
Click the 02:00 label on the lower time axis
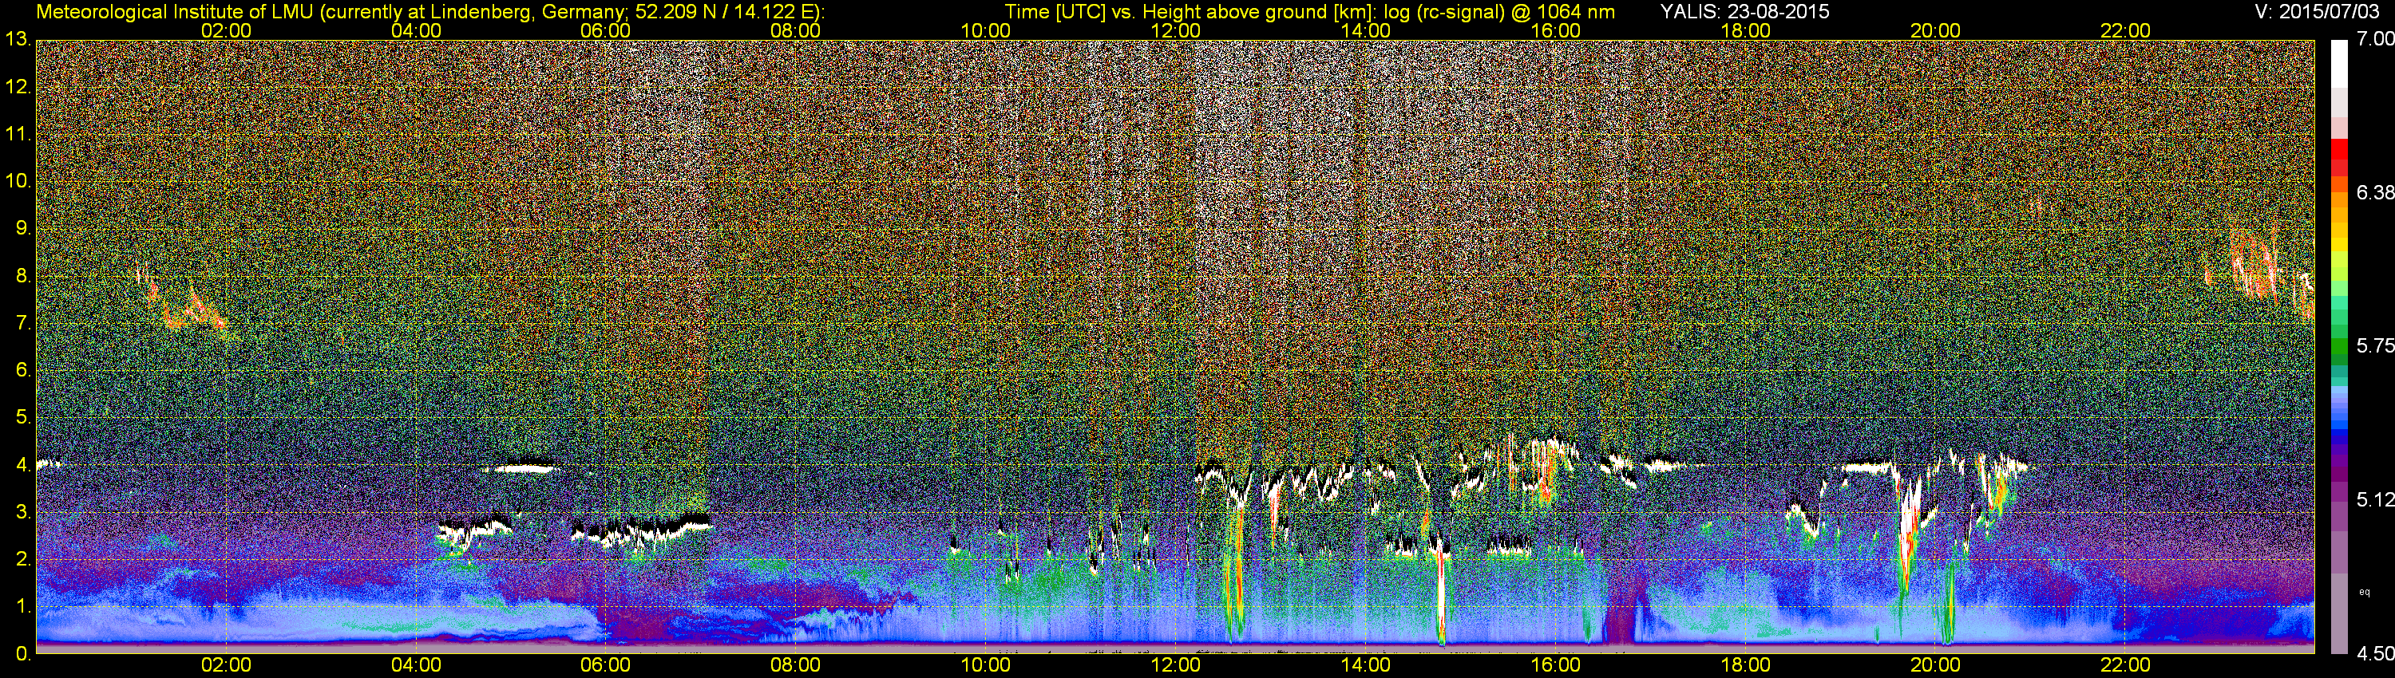[x=226, y=666]
